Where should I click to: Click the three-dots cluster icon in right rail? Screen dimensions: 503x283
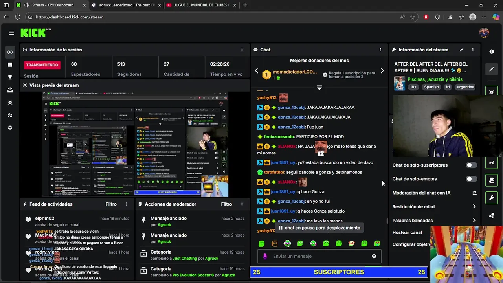(492, 215)
